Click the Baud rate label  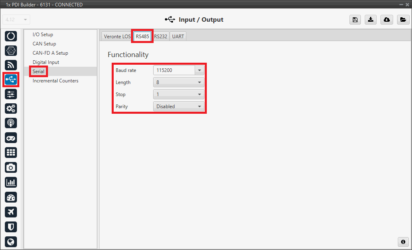coord(126,70)
